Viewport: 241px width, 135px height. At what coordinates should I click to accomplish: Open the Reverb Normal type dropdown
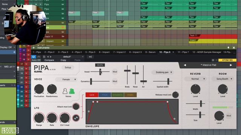point(195,79)
